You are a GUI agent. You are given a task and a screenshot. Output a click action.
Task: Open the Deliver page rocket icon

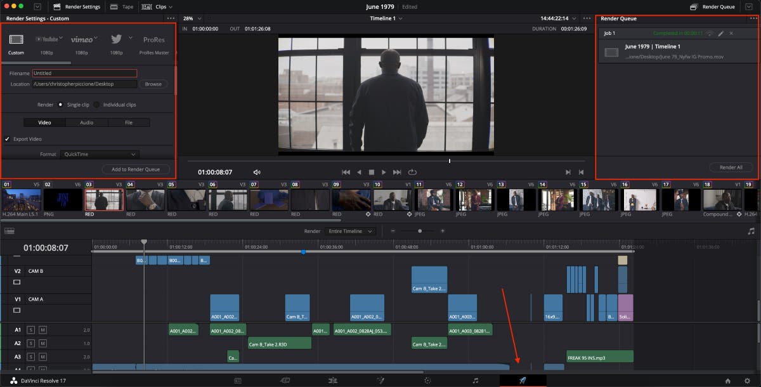523,380
